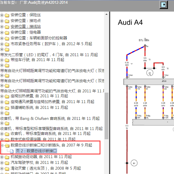Click folder icon of 安装位置：继电器
The width and height of the screenshot is (174, 174).
(x=7, y=33)
